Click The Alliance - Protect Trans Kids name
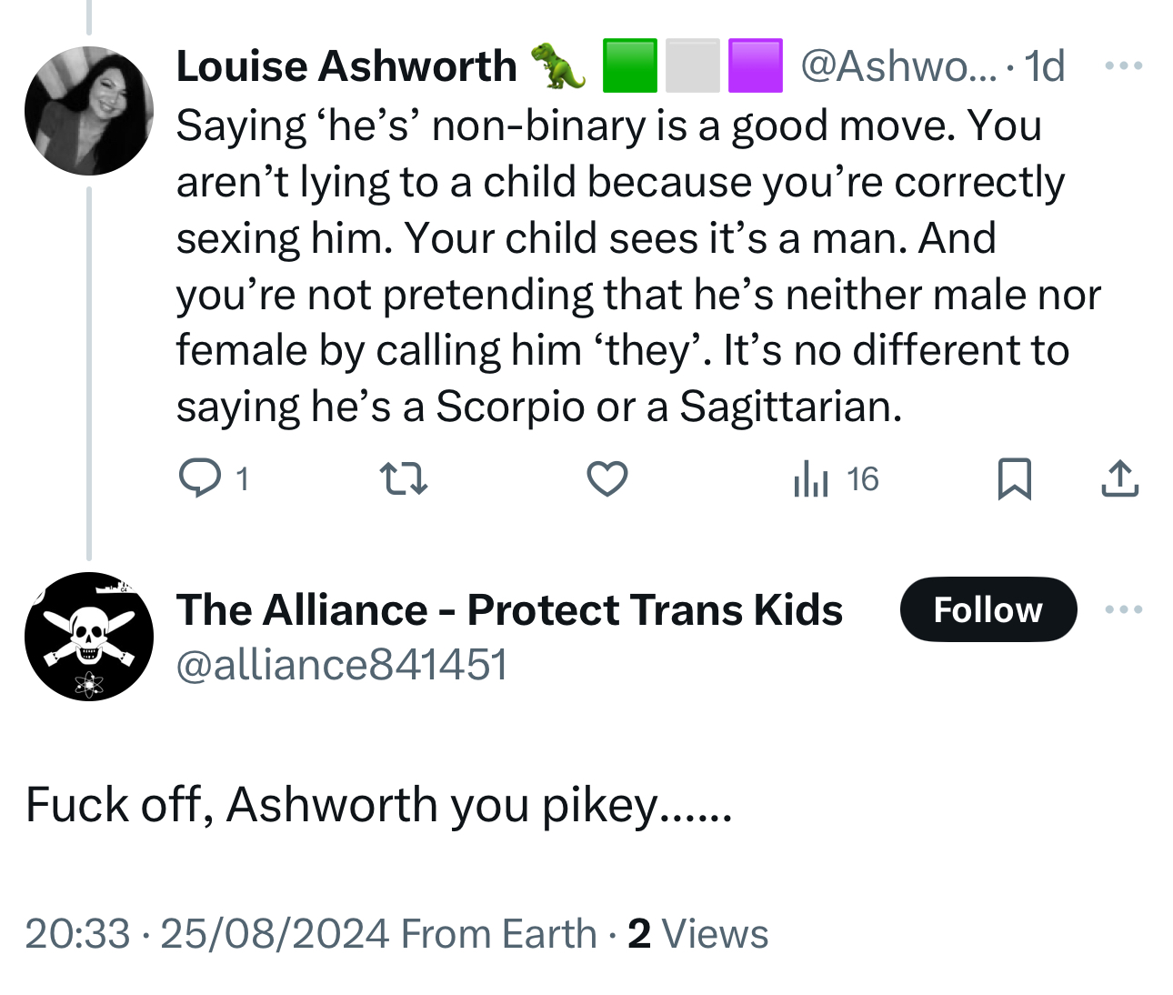 (x=509, y=609)
